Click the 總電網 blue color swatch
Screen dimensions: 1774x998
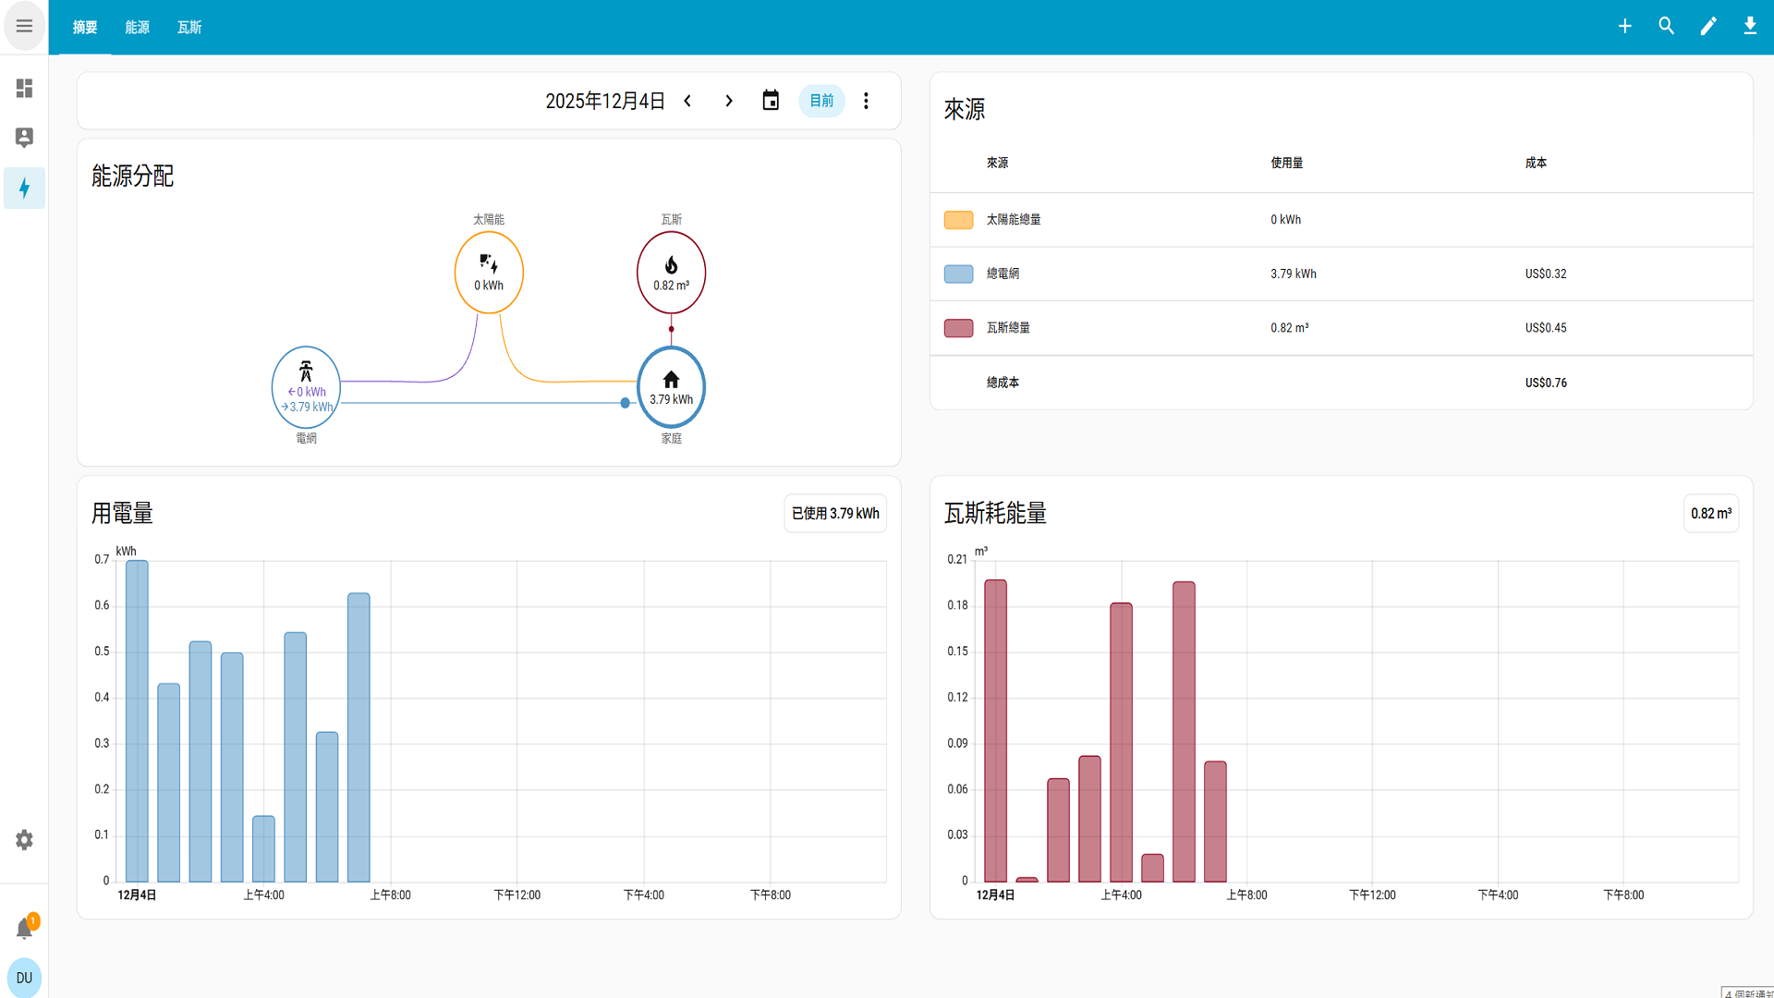(x=958, y=274)
